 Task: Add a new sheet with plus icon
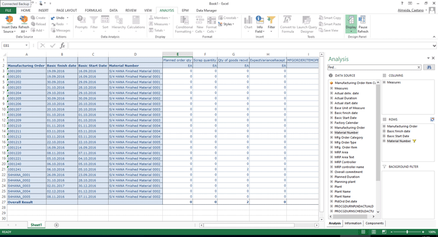click(56, 225)
